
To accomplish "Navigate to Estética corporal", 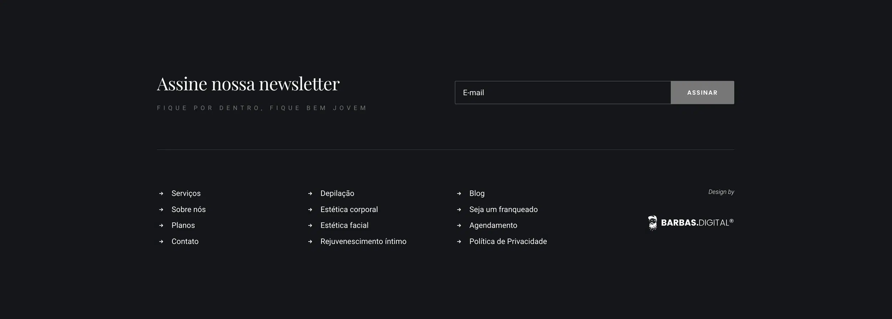I will click(x=349, y=210).
